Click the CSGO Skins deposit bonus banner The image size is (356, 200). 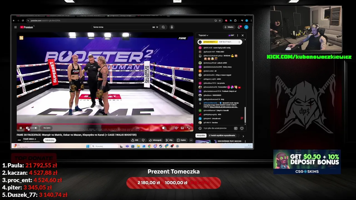point(307,162)
